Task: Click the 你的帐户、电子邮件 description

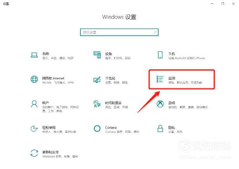Action: tap(60, 109)
